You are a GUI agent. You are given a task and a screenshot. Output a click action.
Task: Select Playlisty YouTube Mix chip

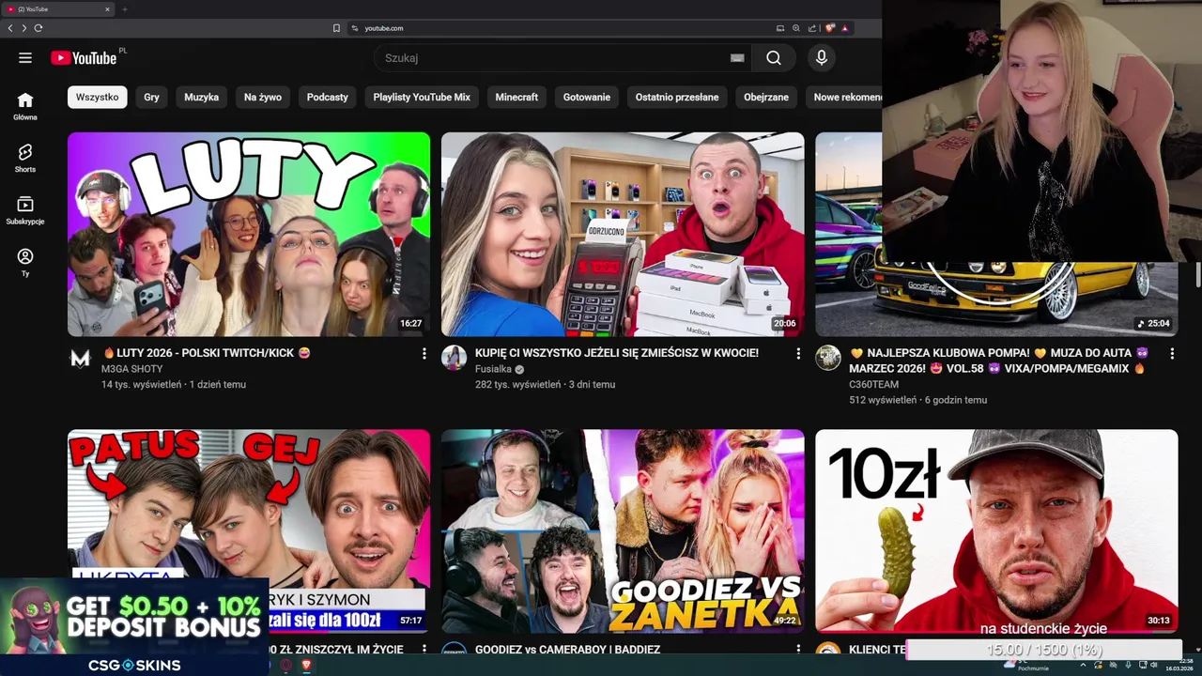click(x=422, y=97)
